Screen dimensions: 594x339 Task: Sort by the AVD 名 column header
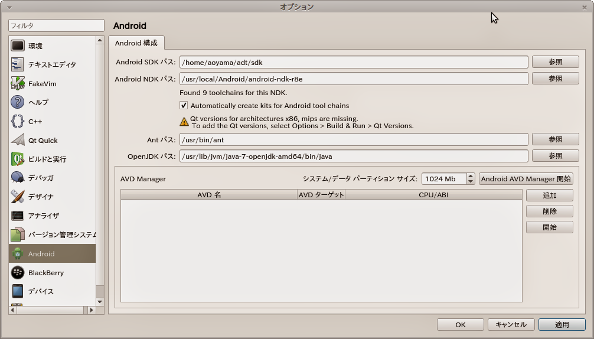tap(209, 195)
